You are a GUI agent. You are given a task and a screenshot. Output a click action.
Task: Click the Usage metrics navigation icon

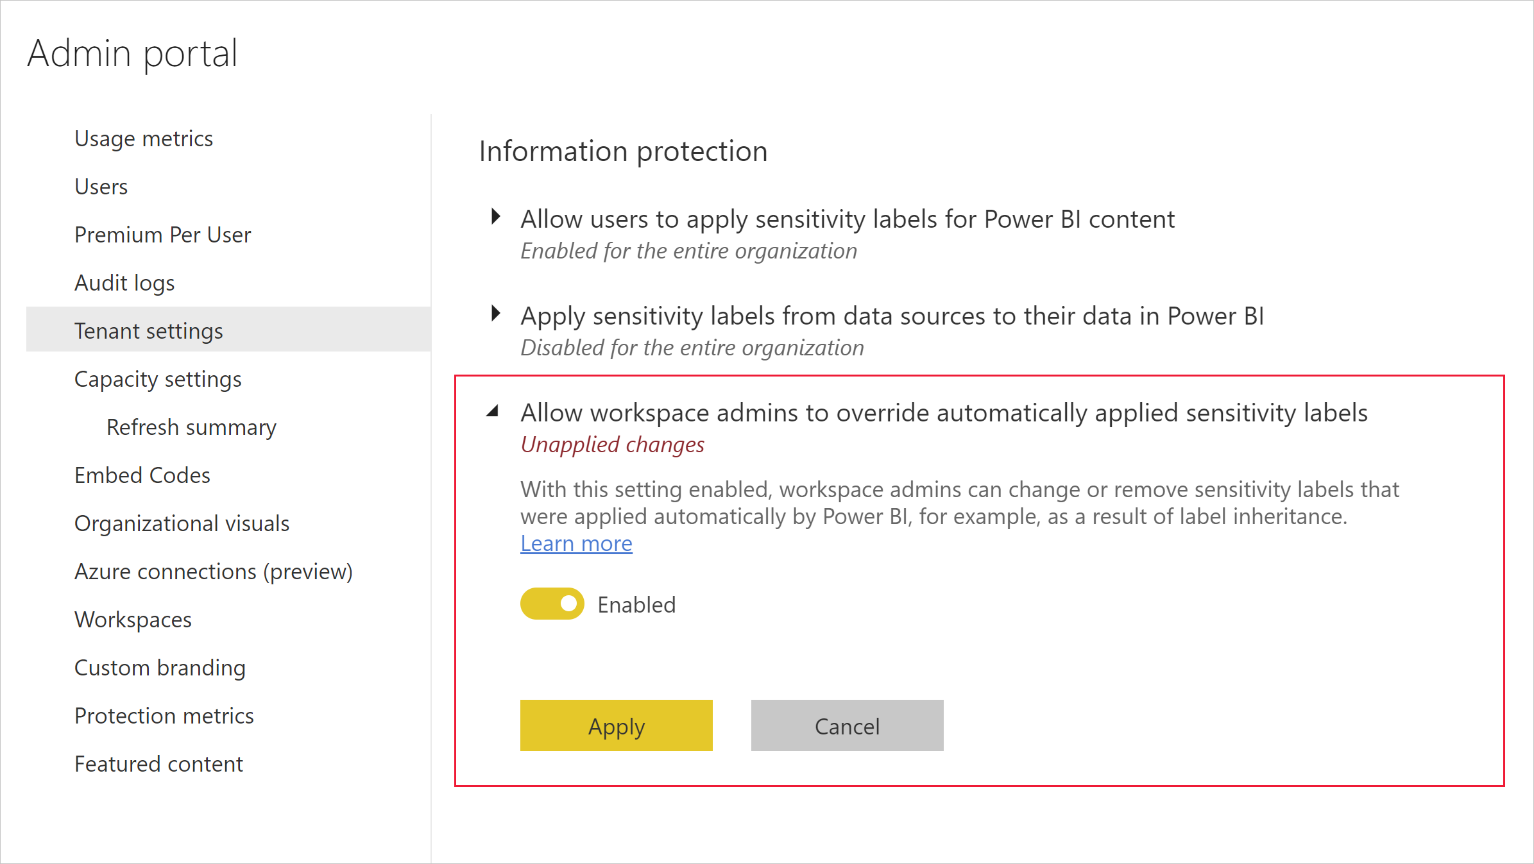(143, 138)
